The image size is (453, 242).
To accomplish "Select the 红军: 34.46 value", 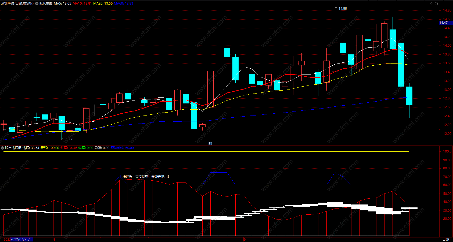I will point(69,148).
